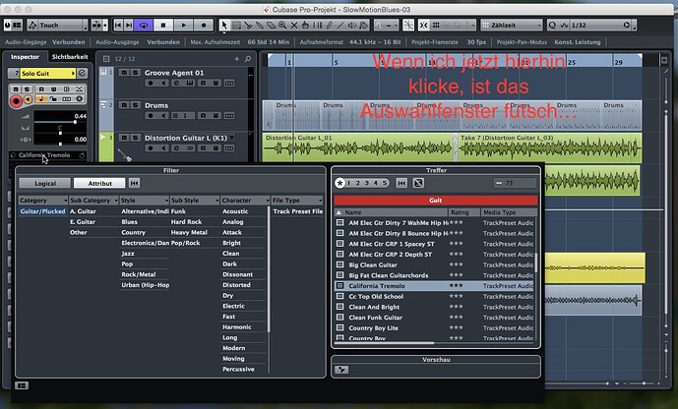Select the Mute X tool
The image size is (678, 409).
[x=294, y=25]
